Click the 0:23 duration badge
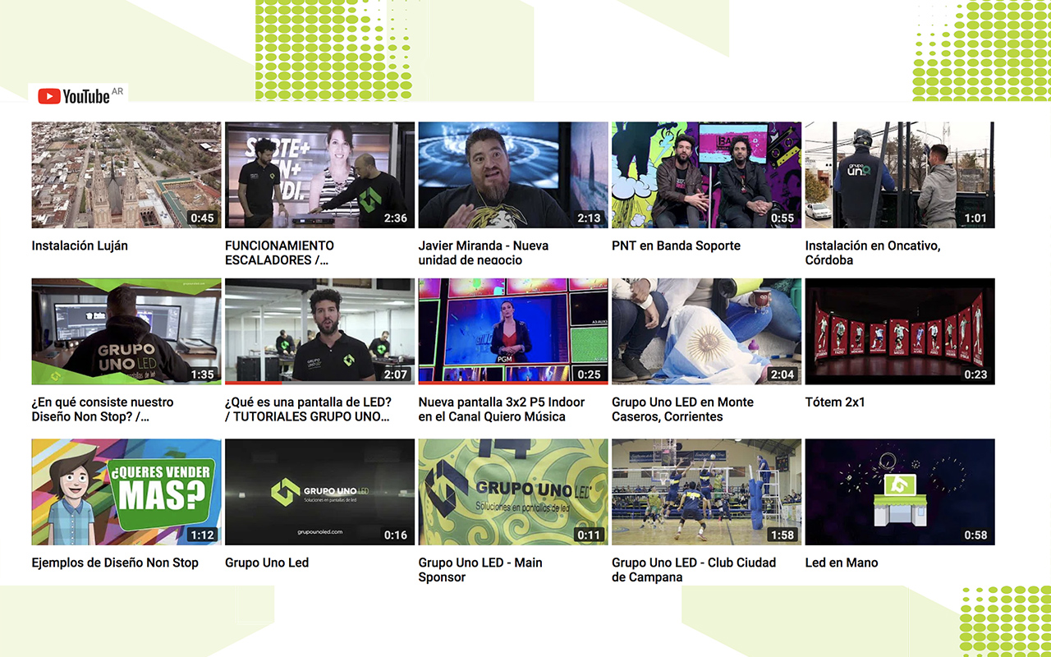The image size is (1051, 657). pos(975,374)
